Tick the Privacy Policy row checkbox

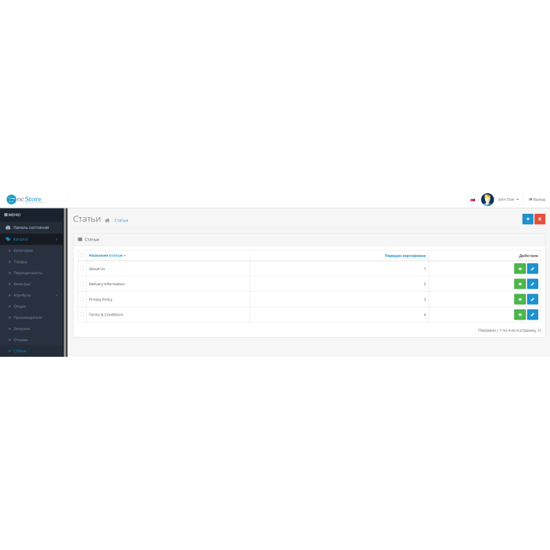click(x=82, y=300)
